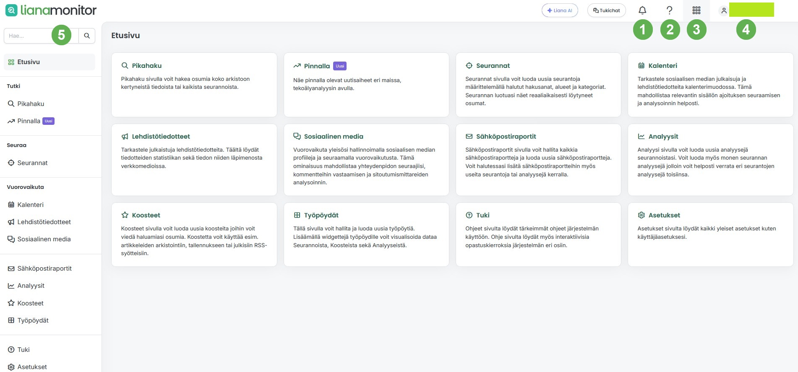798x372 pixels.
Task: Open the Työpöydät card title link
Action: point(321,215)
